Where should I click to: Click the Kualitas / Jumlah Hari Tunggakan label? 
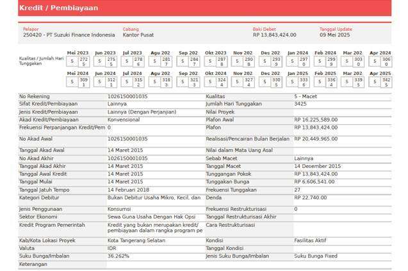click(x=41, y=61)
